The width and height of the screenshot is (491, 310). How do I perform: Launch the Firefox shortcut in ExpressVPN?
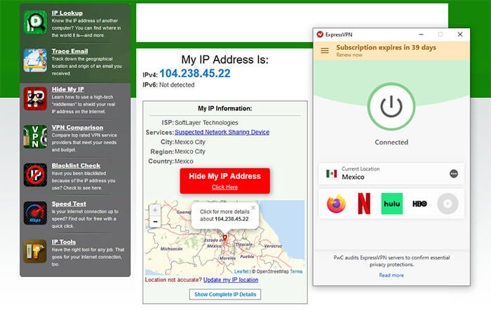[336, 203]
